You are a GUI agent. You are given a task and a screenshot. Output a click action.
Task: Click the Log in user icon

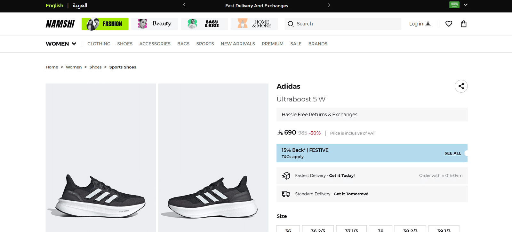click(428, 24)
